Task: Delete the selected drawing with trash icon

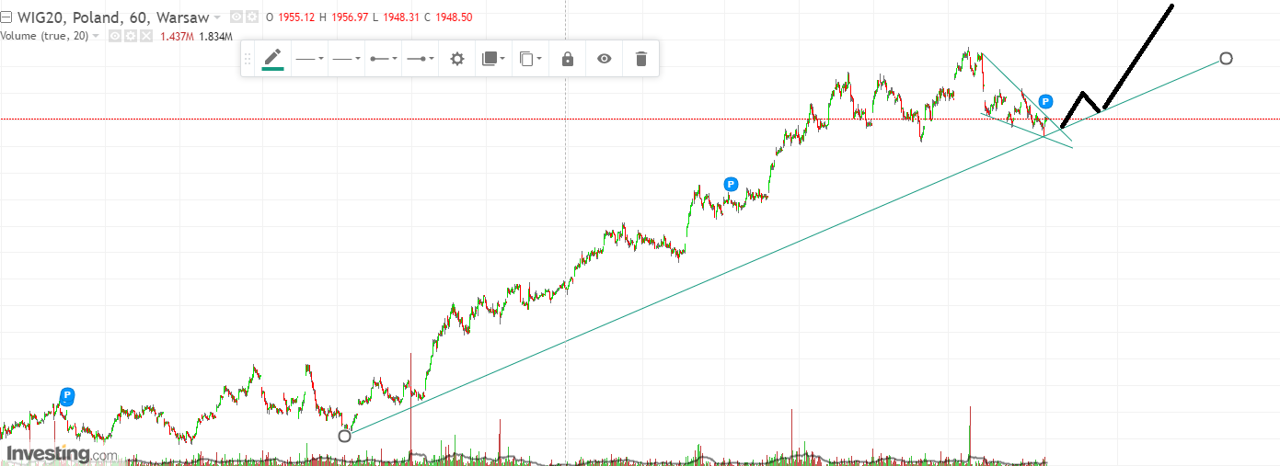Action: click(641, 59)
